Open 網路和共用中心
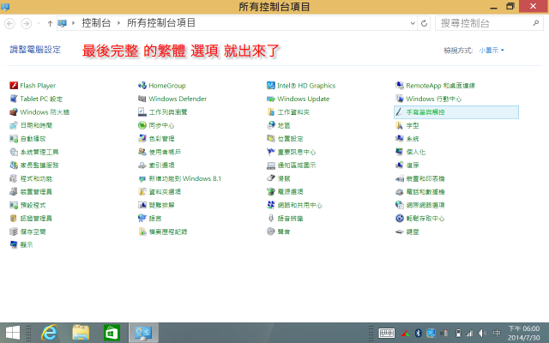The height and width of the screenshot is (343, 549). pos(294,205)
